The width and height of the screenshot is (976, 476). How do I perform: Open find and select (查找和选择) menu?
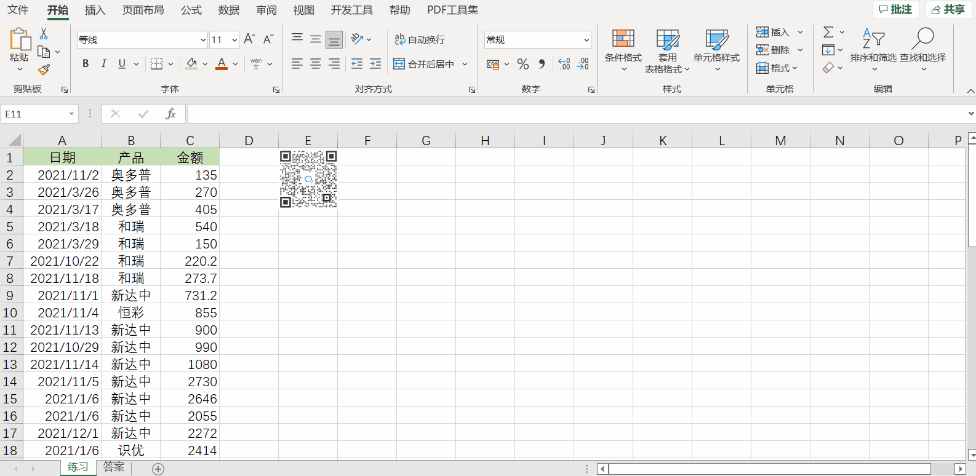pos(923,50)
